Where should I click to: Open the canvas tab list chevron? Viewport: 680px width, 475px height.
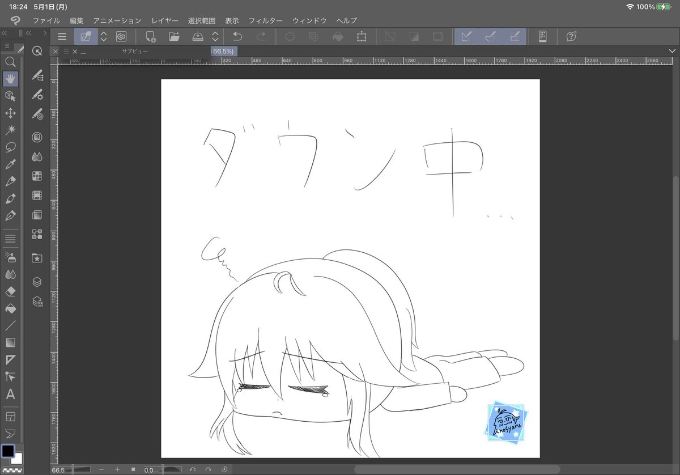click(672, 50)
